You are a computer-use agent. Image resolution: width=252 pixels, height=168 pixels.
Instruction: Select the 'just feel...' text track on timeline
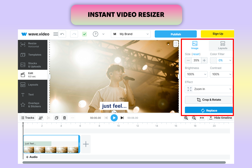point(38,144)
